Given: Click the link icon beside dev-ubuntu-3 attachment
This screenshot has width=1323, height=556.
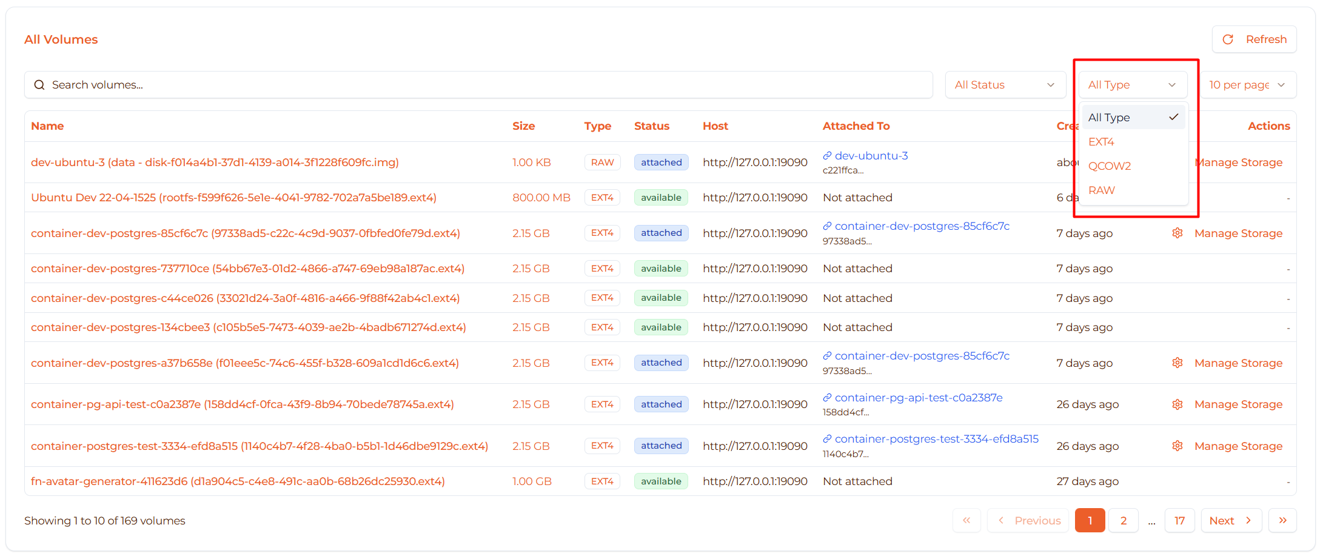Looking at the screenshot, I should (827, 156).
